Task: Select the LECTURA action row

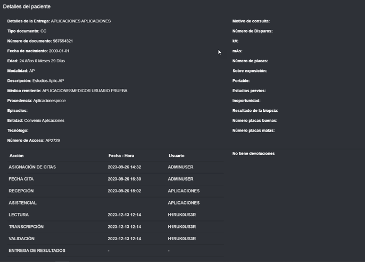Action: point(115,215)
